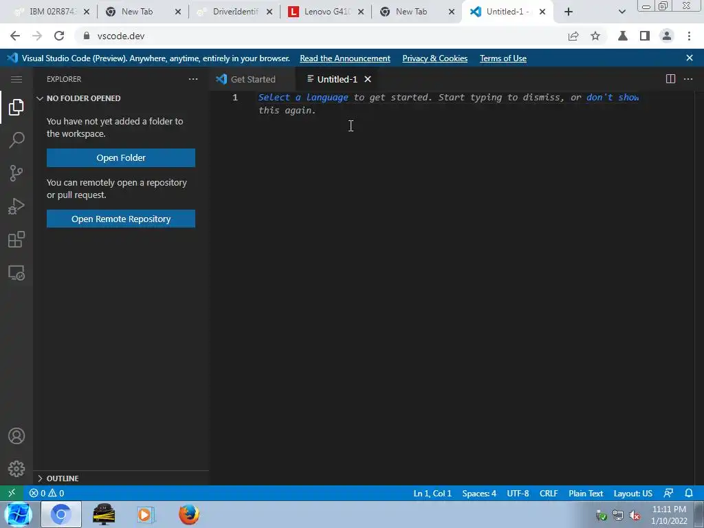
Task: Open the Accounts menu icon
Action: coord(16,436)
